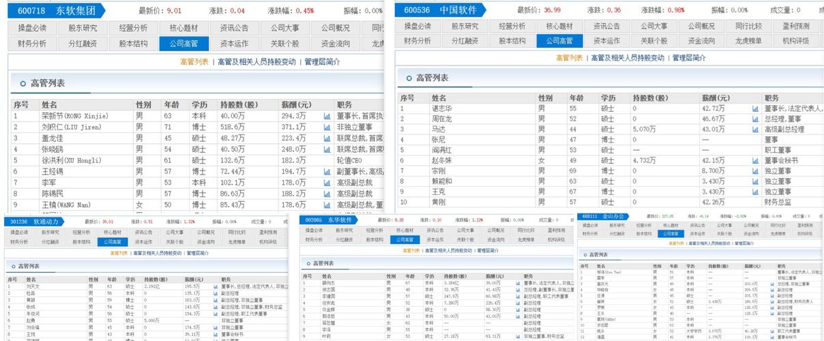Select 公司高管 tab in 中国软件 panel
The image size is (824, 341).
[x=559, y=40]
